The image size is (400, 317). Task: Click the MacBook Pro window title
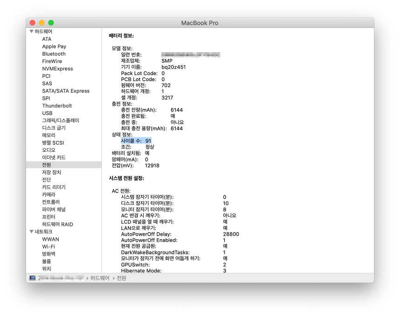pyautogui.click(x=200, y=23)
